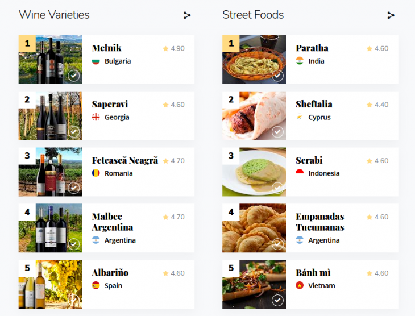Select the Malbec Argentina bottles thumbnail
Screen dimensions: 415x316
pyautogui.click(x=50, y=228)
